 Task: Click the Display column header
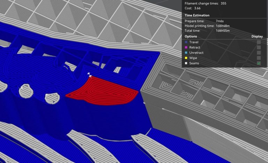[x=257, y=36]
